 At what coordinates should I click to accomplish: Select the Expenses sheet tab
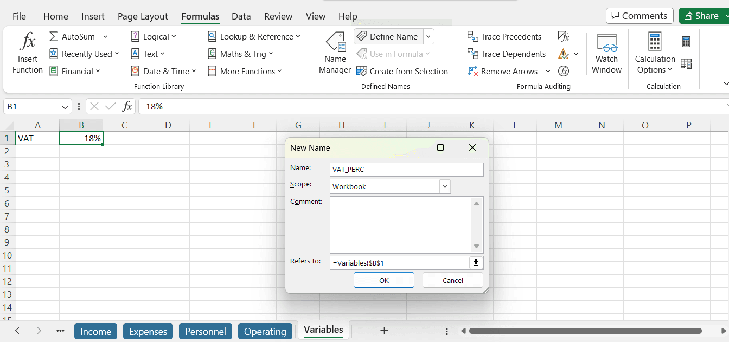(148, 331)
